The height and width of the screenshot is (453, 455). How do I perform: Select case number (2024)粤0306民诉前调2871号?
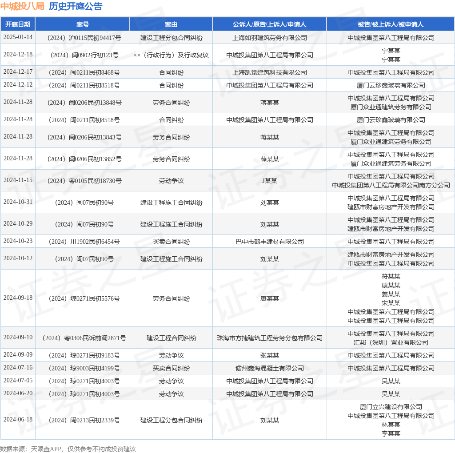(x=84, y=338)
